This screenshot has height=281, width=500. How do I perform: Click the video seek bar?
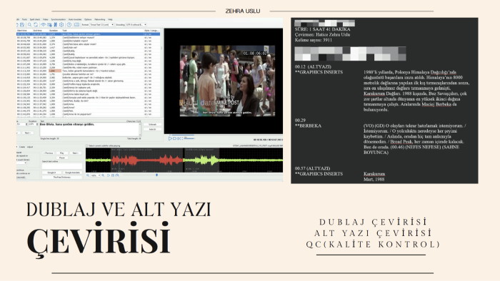point(226,135)
